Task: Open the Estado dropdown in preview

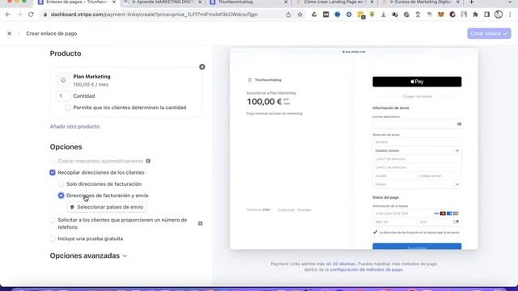Action: (x=417, y=184)
